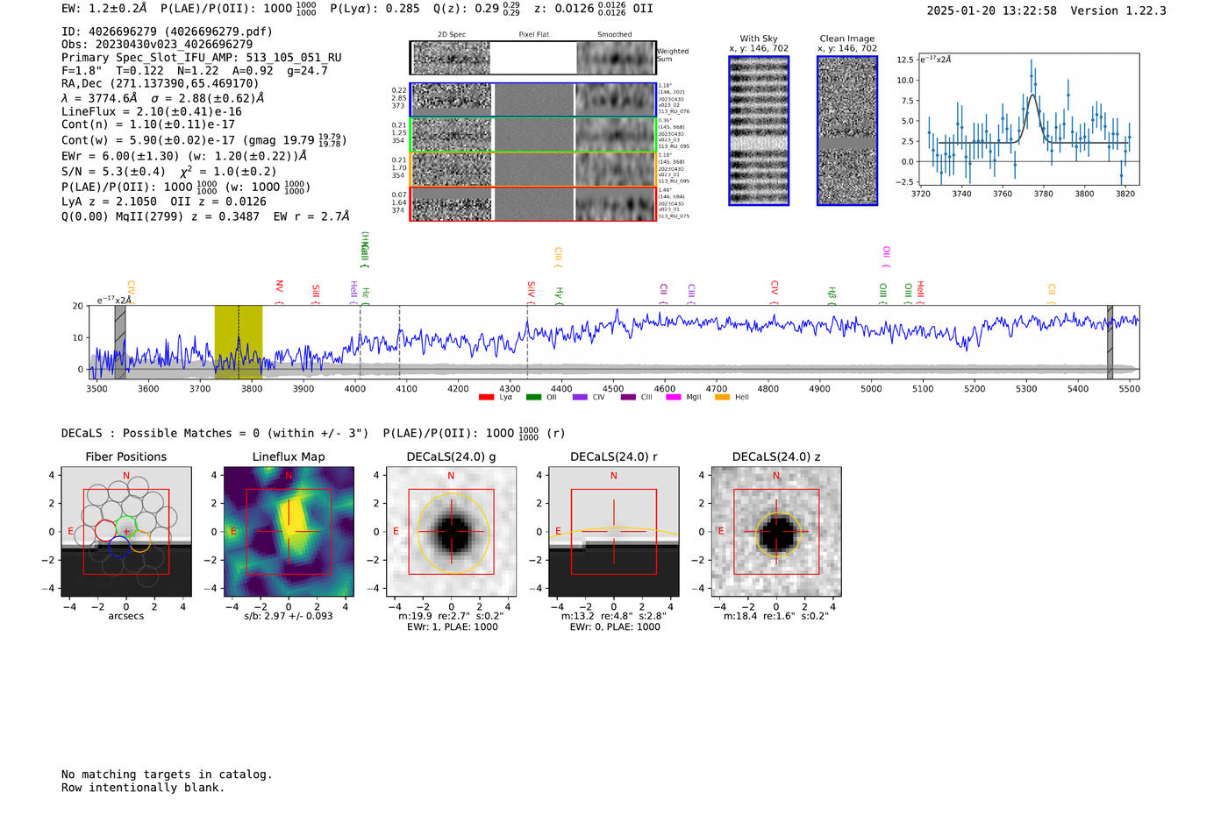Select the DECaLS(24.0) g image

click(x=451, y=532)
